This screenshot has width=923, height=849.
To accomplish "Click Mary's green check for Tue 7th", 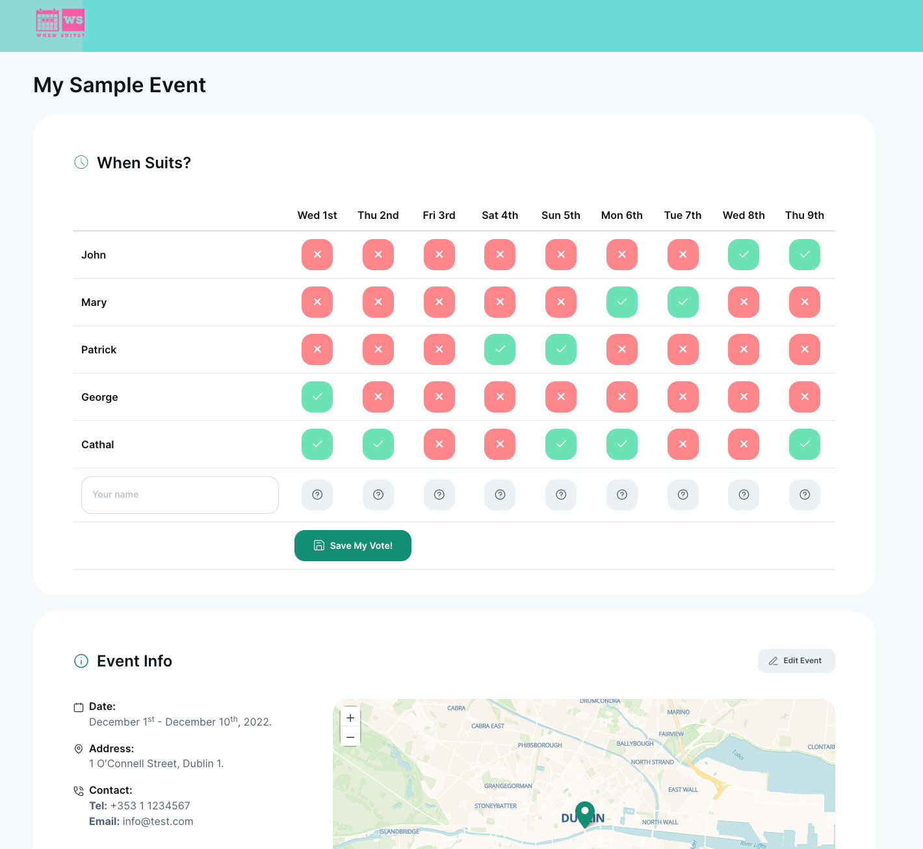I will [683, 302].
